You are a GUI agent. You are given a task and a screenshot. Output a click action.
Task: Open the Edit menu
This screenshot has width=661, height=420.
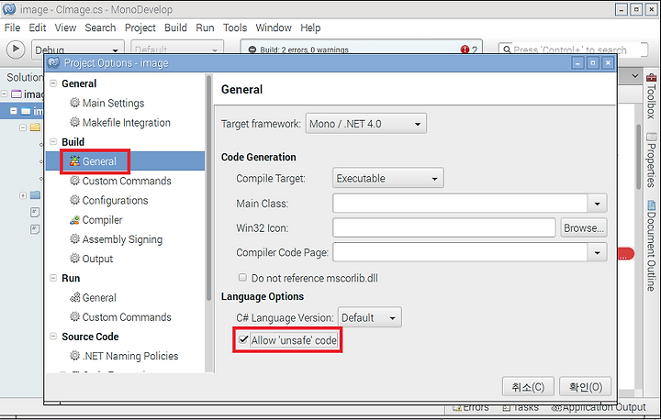tap(37, 28)
